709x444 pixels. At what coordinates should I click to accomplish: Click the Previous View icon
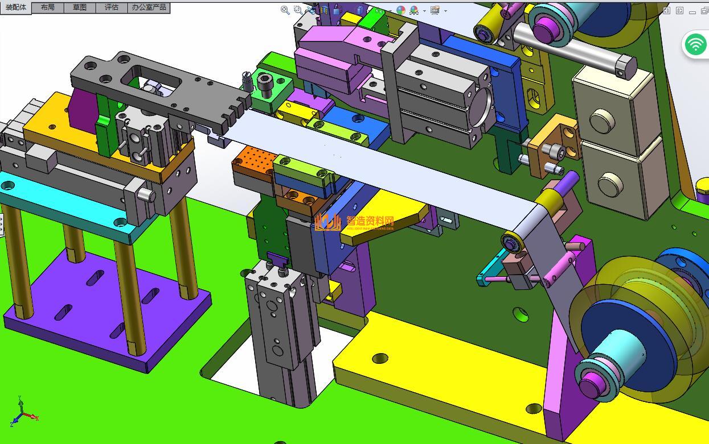click(311, 10)
